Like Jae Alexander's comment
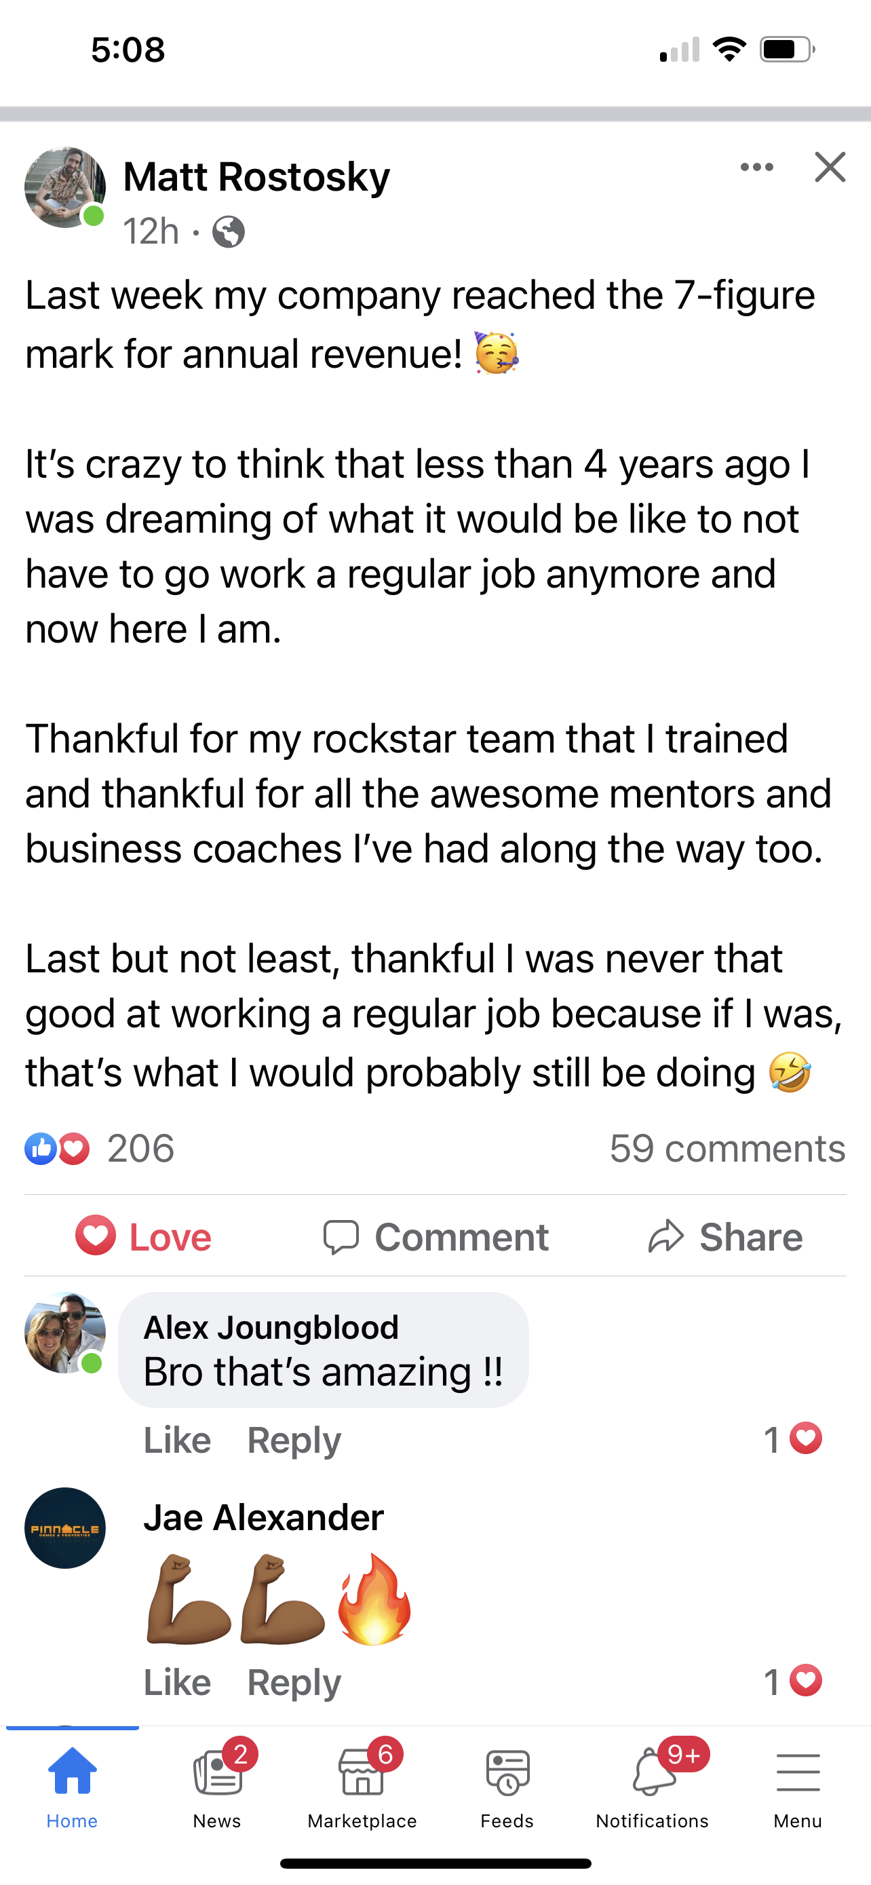Screen dimensions: 871x1885 tap(177, 1681)
